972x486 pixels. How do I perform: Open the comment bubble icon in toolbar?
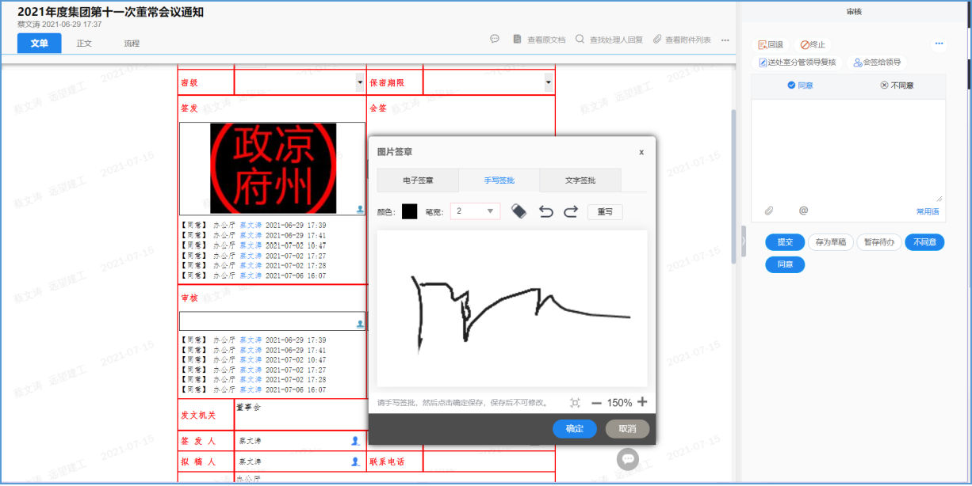[x=495, y=39]
